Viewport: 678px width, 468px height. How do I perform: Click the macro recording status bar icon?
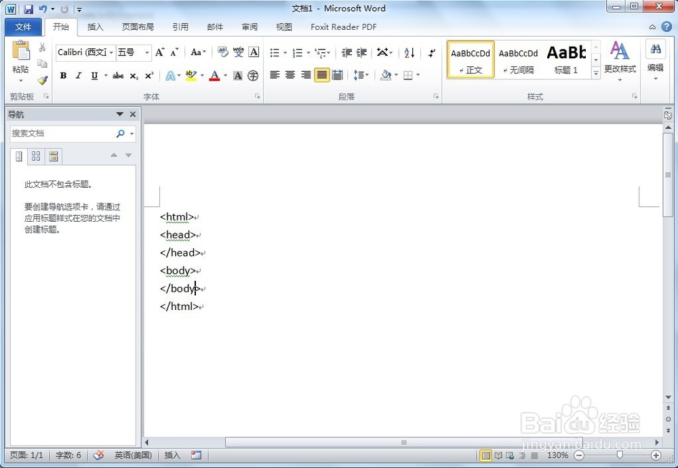pos(197,455)
